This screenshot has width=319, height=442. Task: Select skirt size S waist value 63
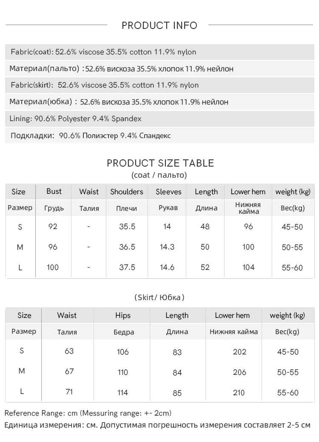click(x=69, y=351)
